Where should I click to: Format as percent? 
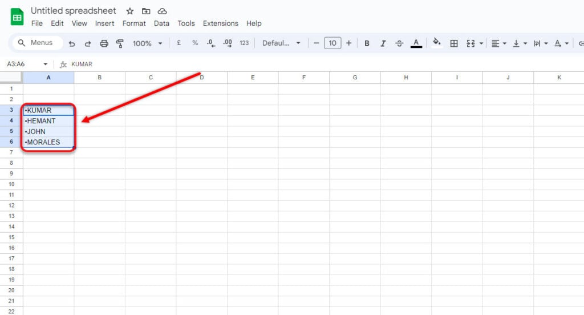pos(195,43)
